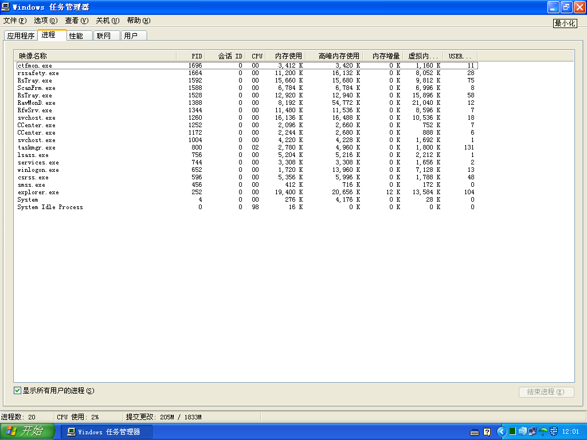Select the lsass.exe process row

[x=247, y=155]
